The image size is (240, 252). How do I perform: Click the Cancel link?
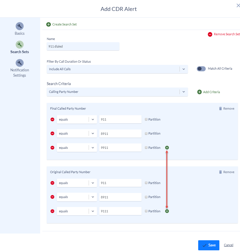(229, 245)
